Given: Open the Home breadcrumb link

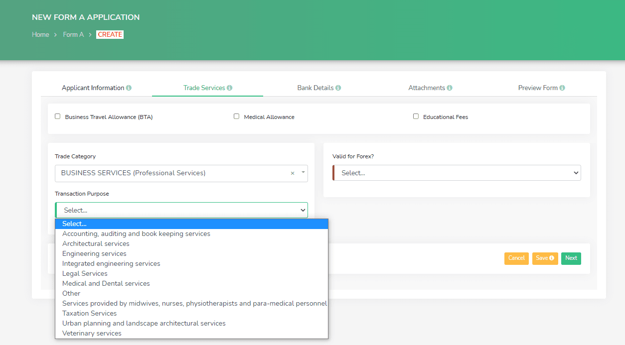Looking at the screenshot, I should pyautogui.click(x=40, y=34).
